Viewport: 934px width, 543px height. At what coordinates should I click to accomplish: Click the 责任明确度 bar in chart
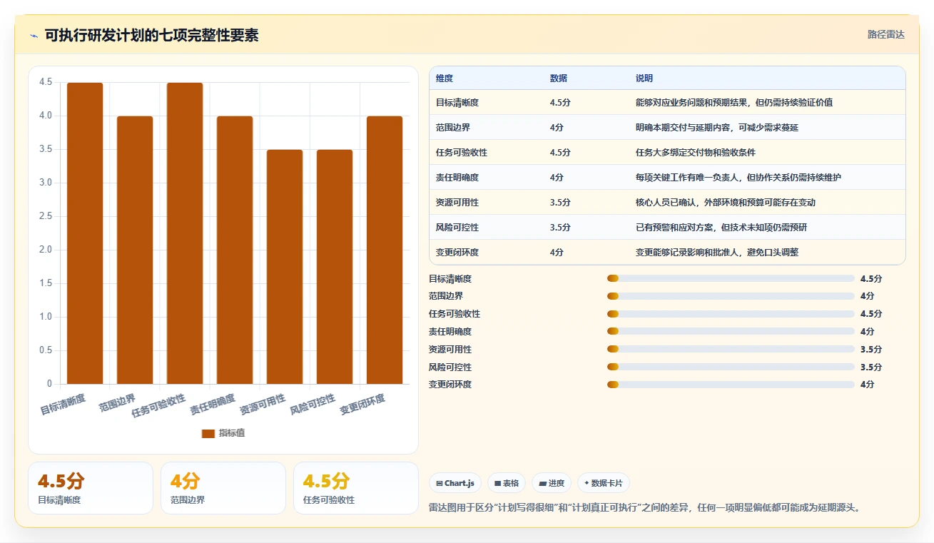pyautogui.click(x=235, y=250)
